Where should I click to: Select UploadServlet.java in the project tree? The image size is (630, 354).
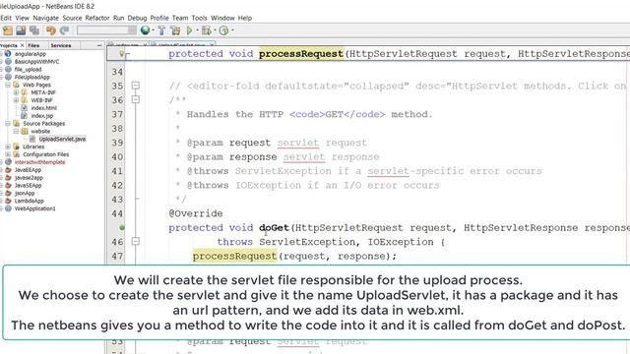pyautogui.click(x=62, y=139)
